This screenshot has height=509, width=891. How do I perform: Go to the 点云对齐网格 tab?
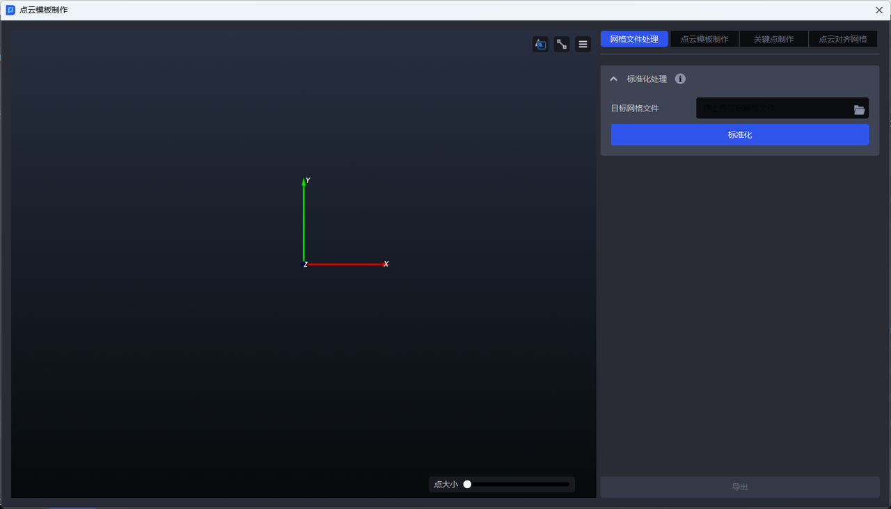[x=842, y=39]
